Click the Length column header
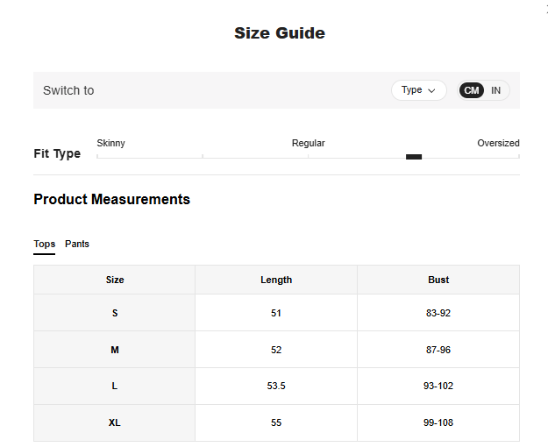Screen dimensions: 548x447 [276, 280]
